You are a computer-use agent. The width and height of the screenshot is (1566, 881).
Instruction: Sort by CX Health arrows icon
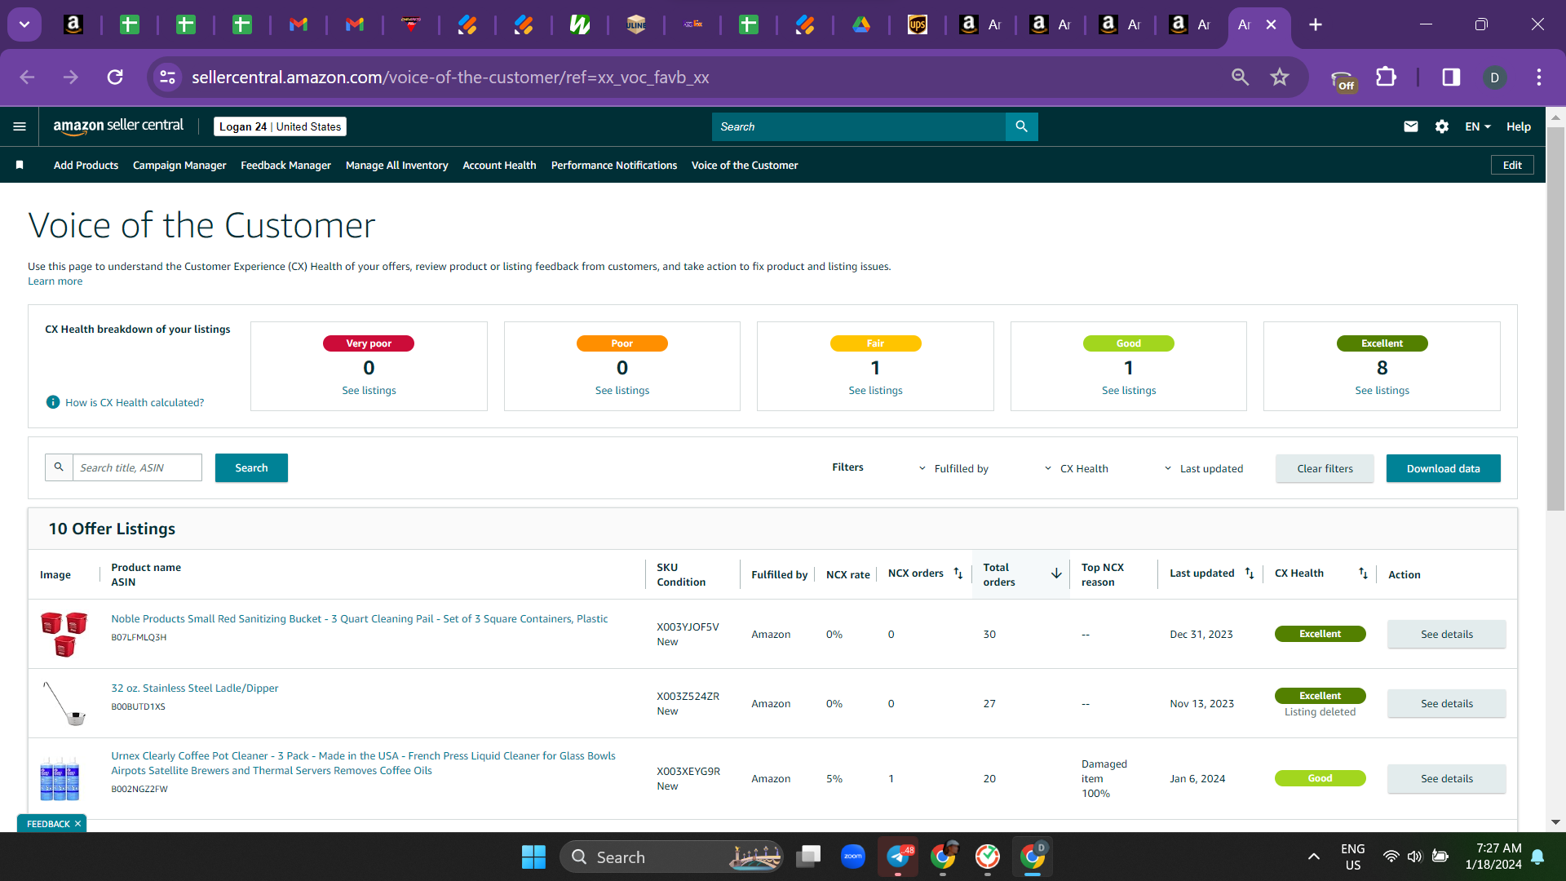pyautogui.click(x=1363, y=573)
